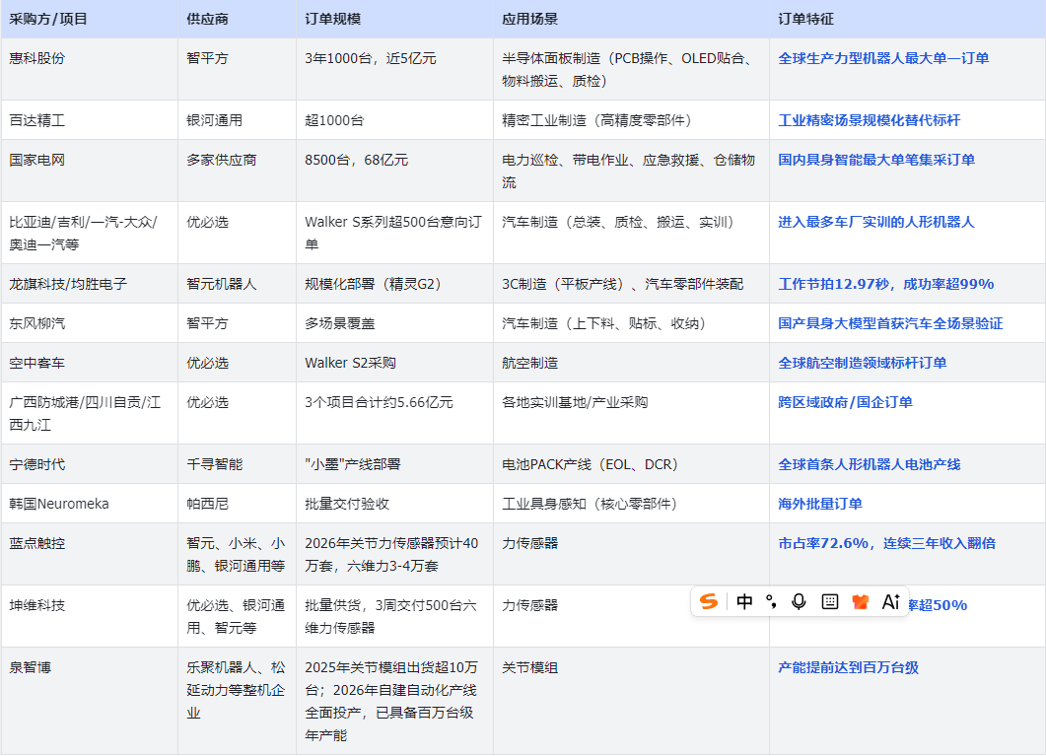Click scenario cell '电池PACK产线（EOL、DCR）'
The height and width of the screenshot is (756, 1046).
coord(631,464)
